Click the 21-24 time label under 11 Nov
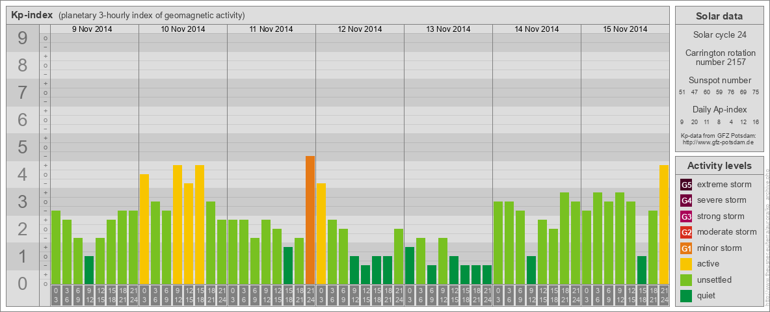 point(310,296)
